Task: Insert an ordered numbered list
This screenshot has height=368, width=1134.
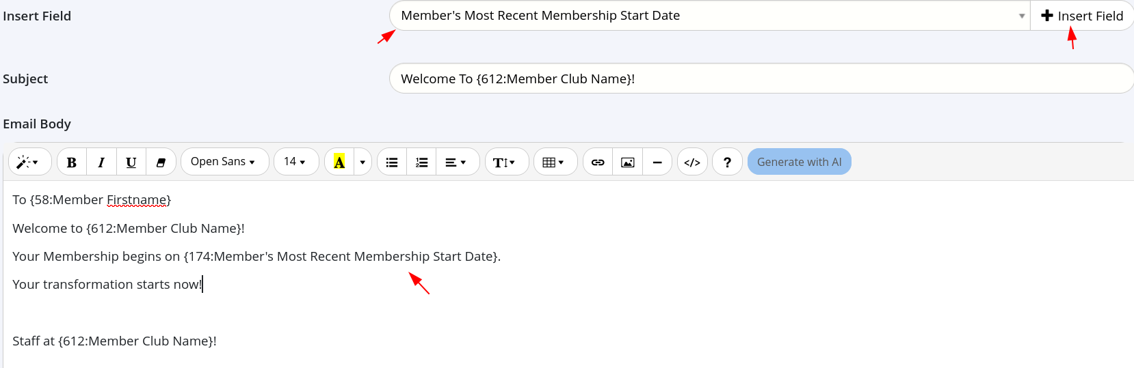Action: click(421, 162)
